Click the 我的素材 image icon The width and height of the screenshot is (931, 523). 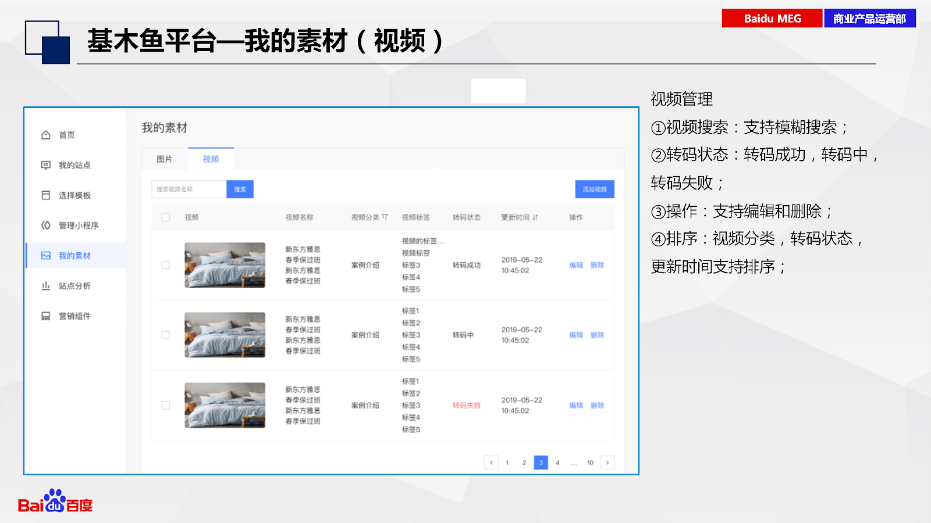pyautogui.click(x=46, y=256)
